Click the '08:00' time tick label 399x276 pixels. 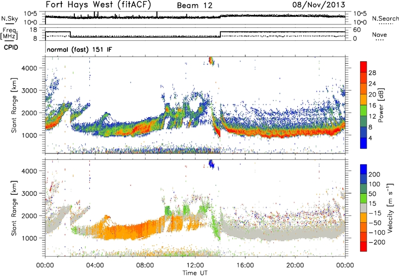tap(145, 266)
